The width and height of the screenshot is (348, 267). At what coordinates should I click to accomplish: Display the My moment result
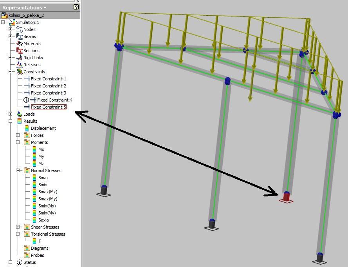click(x=41, y=156)
